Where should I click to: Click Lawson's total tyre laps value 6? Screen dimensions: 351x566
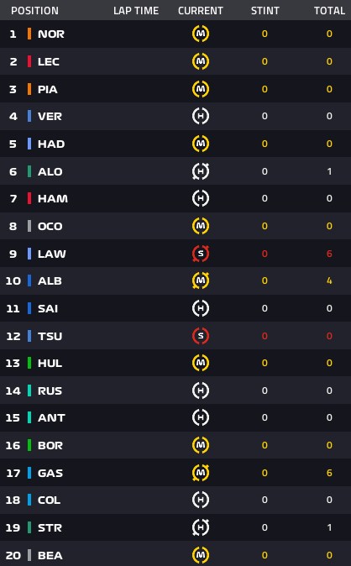point(329,254)
